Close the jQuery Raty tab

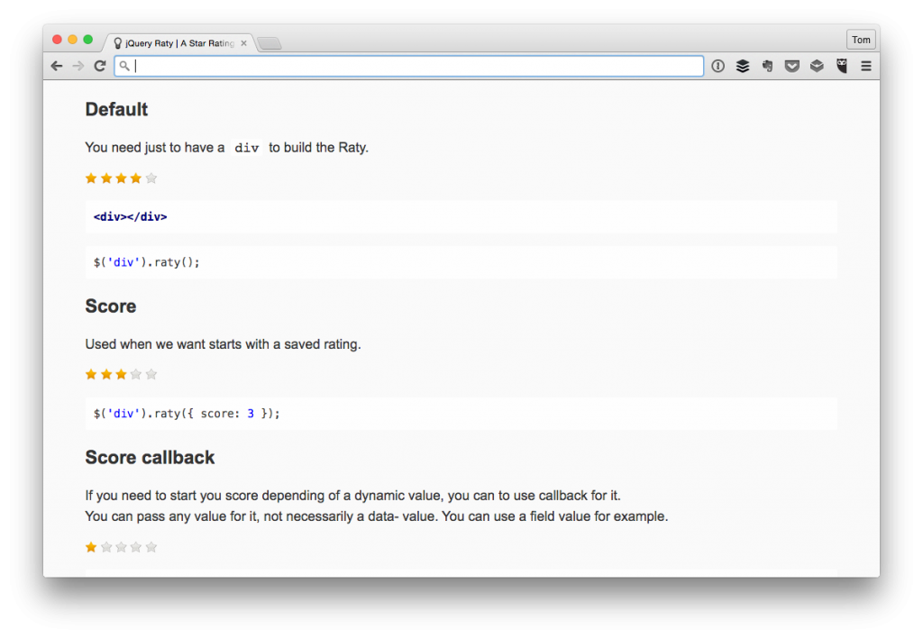pyautogui.click(x=243, y=43)
